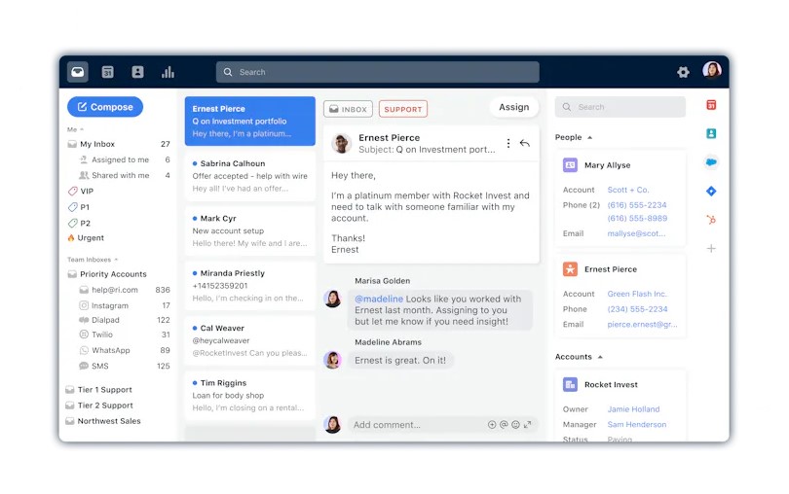Viewport: 789px width, 494px height.
Task: Open the inbox view icon in top bar
Action: tap(78, 72)
